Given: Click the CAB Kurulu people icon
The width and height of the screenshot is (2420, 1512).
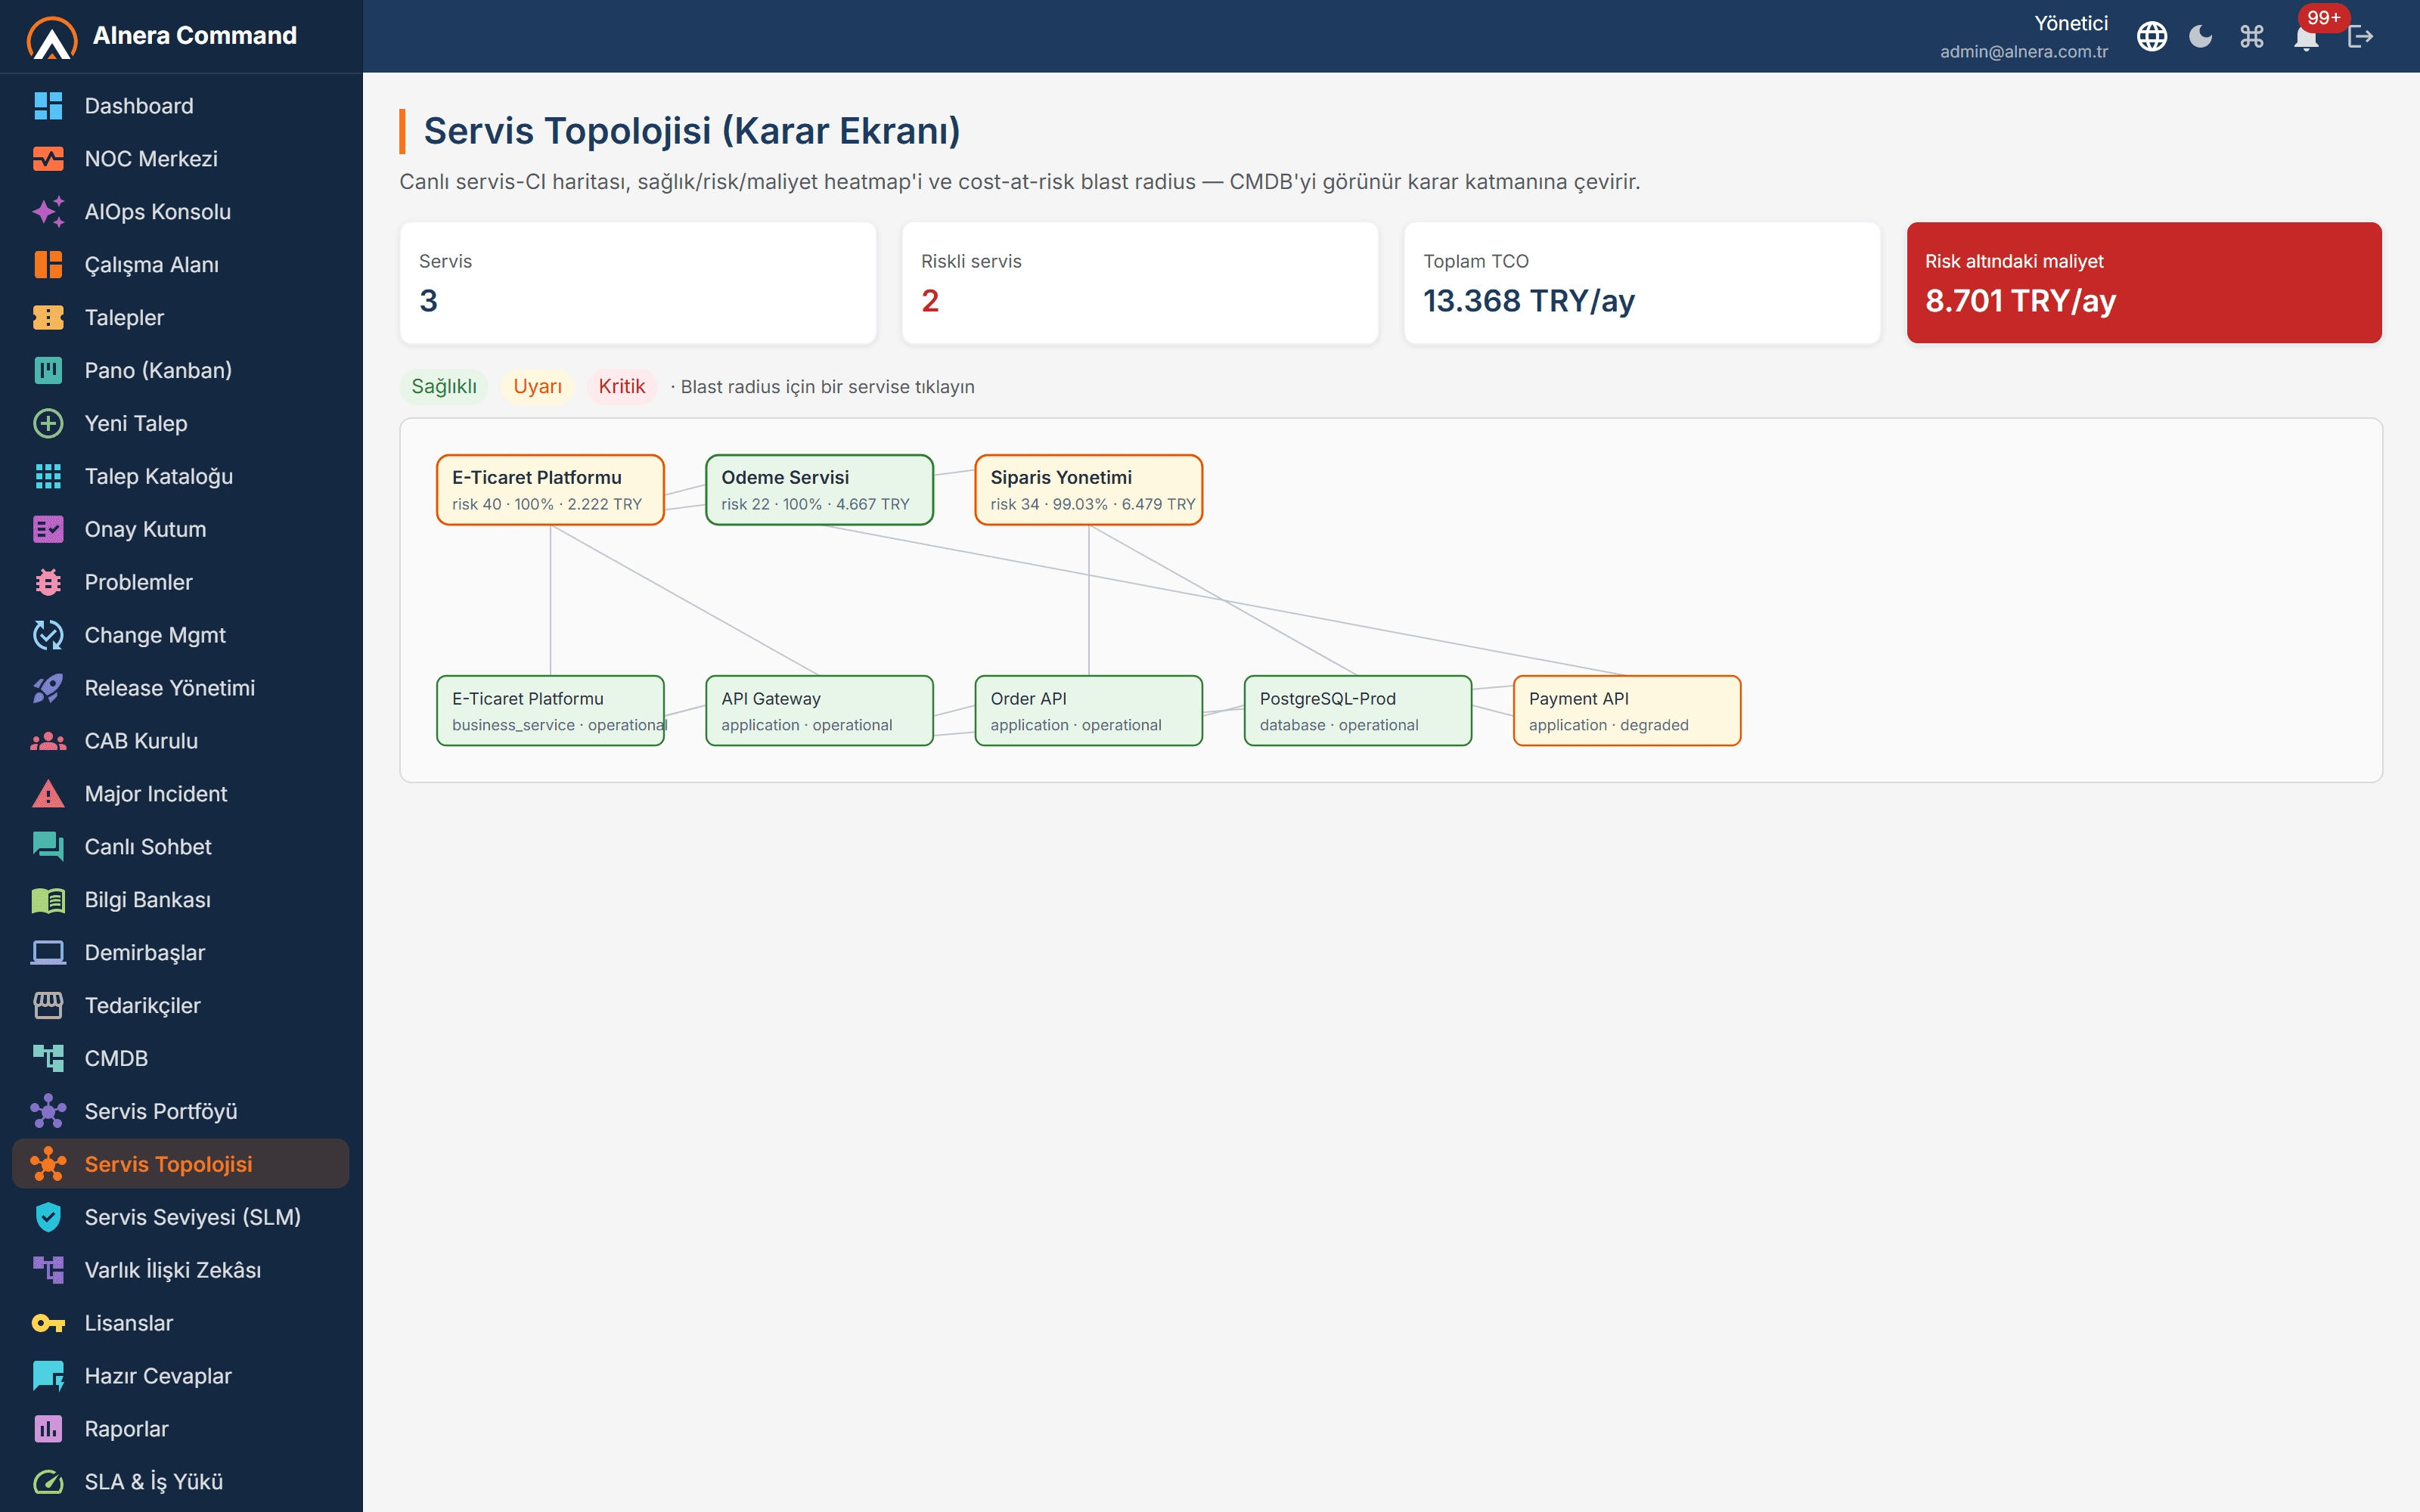Looking at the screenshot, I should point(48,742).
